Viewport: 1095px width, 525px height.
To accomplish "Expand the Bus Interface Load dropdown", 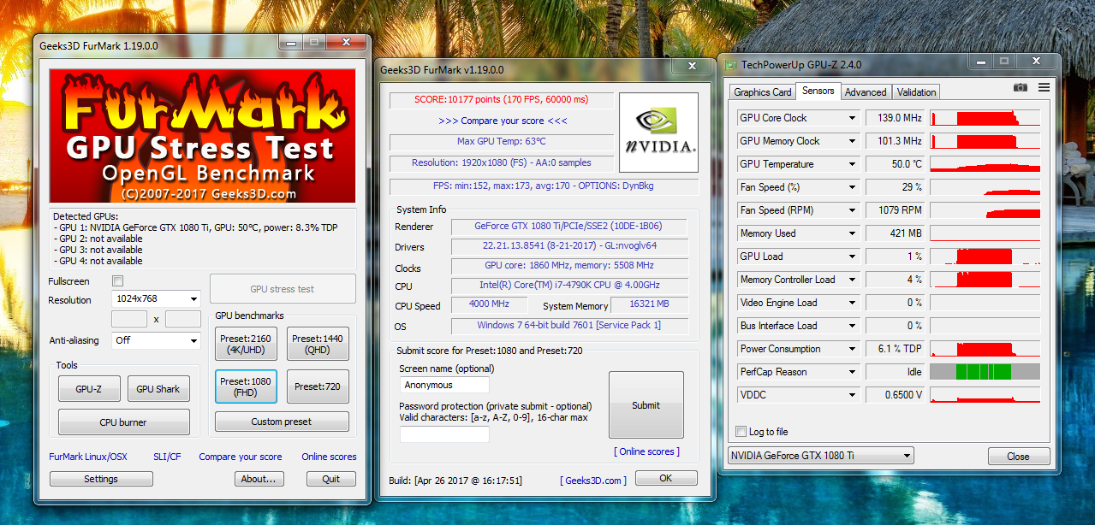I will tap(852, 326).
